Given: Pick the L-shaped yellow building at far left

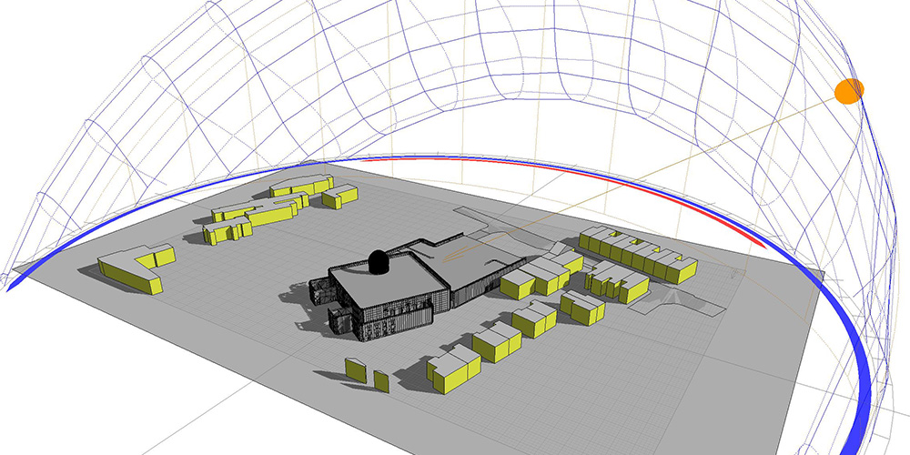Looking at the screenshot, I should tap(134, 267).
